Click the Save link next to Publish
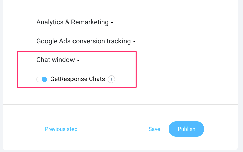 (x=154, y=129)
